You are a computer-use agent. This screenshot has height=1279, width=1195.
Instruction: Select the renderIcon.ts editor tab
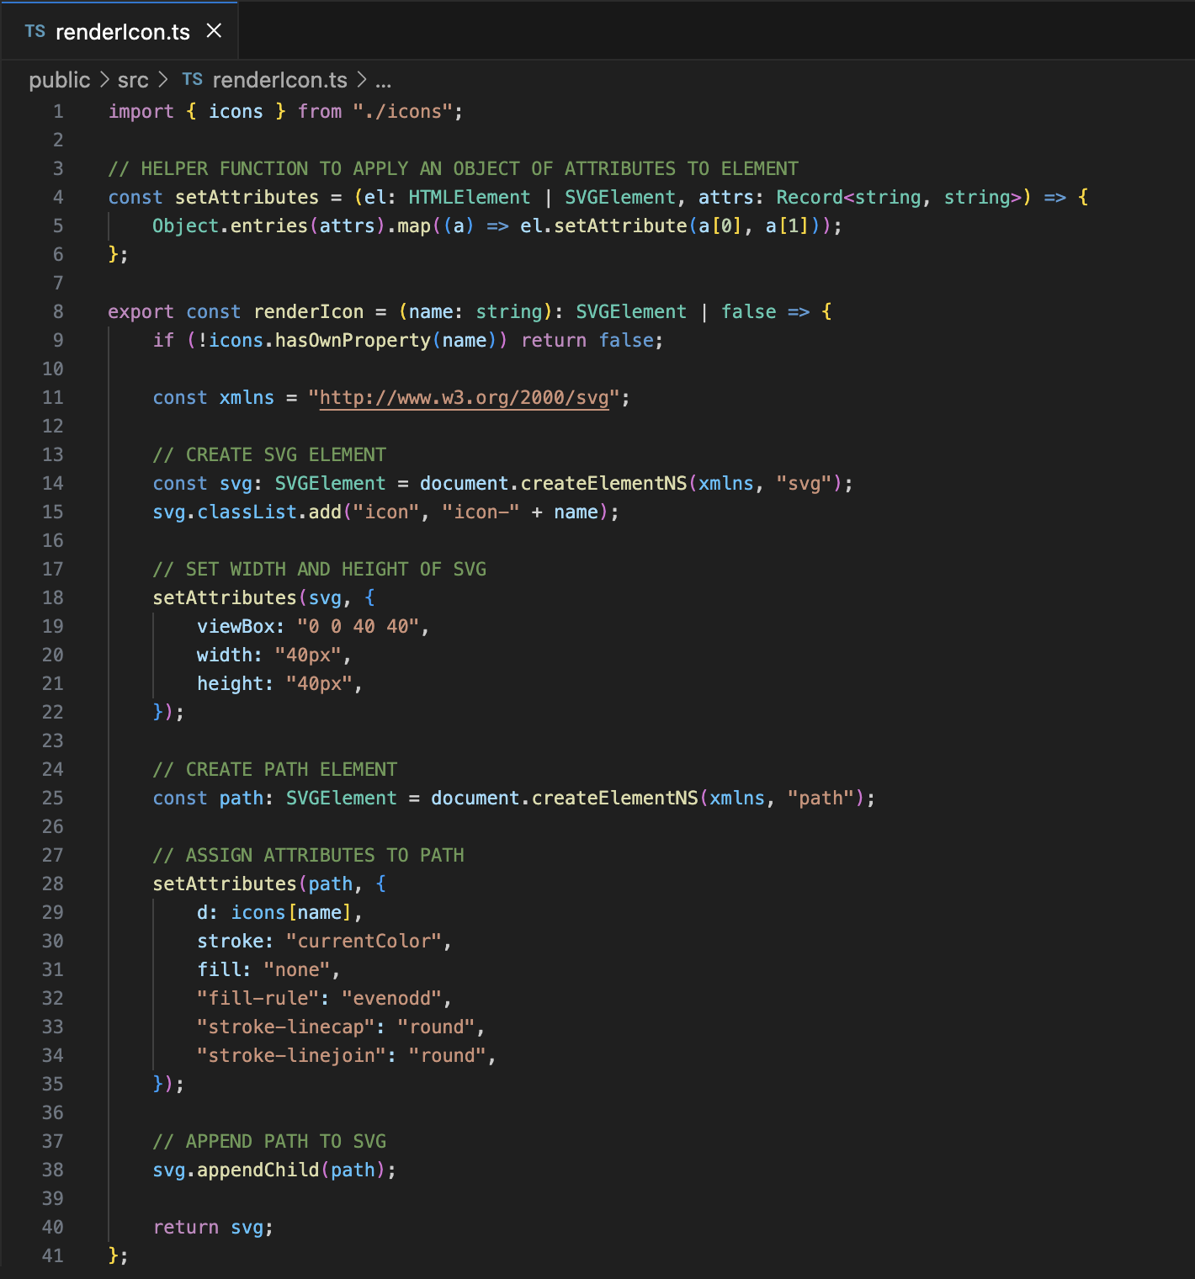[x=119, y=31]
